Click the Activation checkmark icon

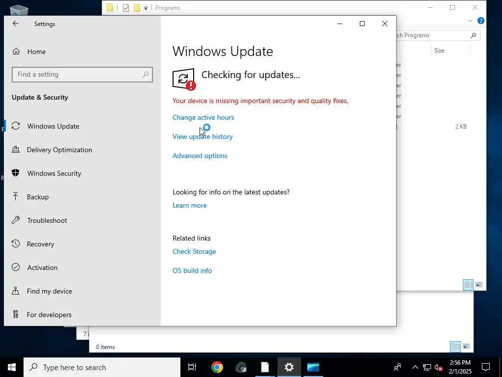(x=16, y=268)
